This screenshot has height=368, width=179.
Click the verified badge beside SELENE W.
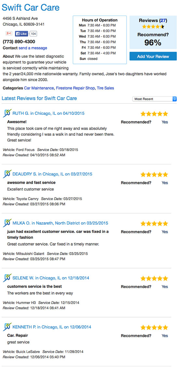click(x=7, y=278)
